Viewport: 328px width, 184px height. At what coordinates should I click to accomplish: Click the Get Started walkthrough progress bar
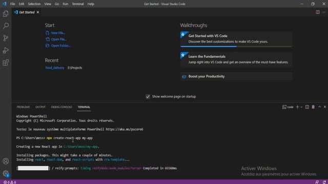[x=236, y=47]
